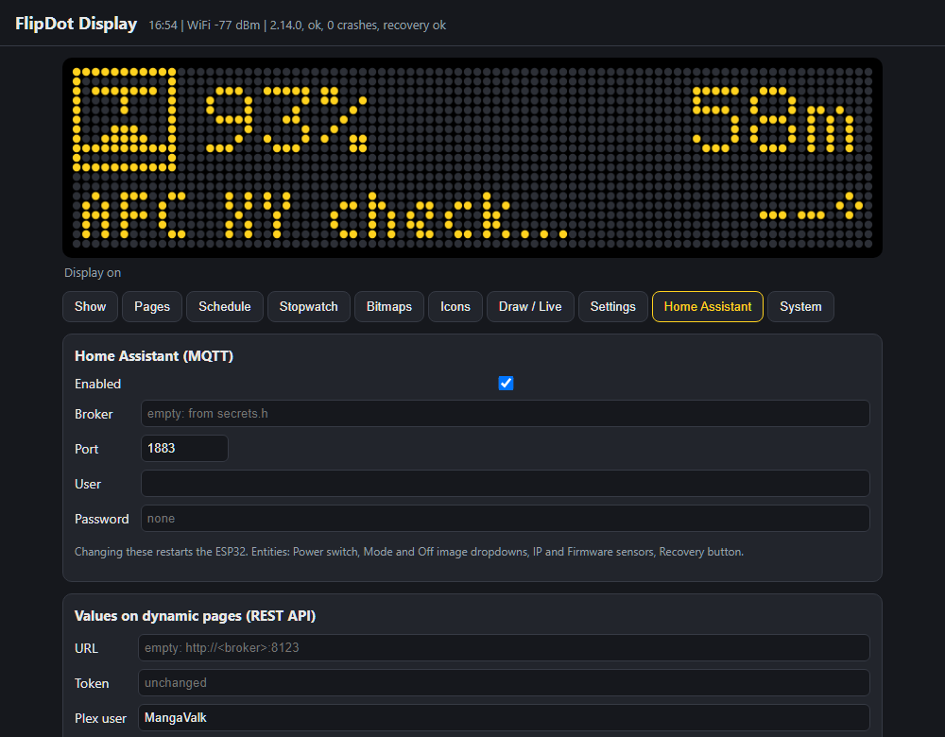945x737 pixels.
Task: Click the FlipDot Display title
Action: [x=76, y=25]
